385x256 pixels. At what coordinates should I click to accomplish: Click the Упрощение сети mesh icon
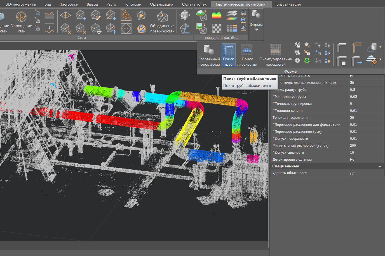pyautogui.click(x=22, y=17)
